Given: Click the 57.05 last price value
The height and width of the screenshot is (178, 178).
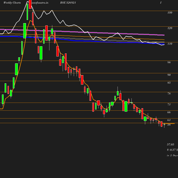Looking at the screenshot, I should (x=171, y=145).
